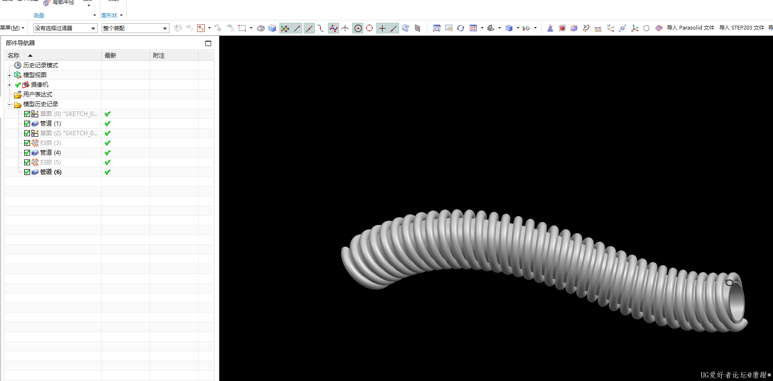Image resolution: width=773 pixels, height=381 pixels.
Task: Toggle the Arc Center snap icon
Action: click(x=358, y=29)
